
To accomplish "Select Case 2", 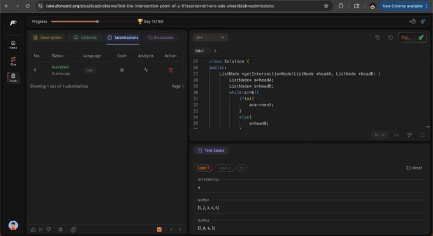I will point(224,168).
